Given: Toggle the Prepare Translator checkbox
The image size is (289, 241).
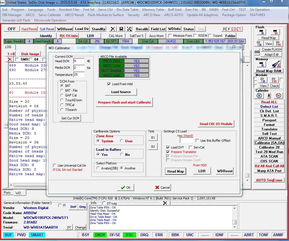Looking at the screenshot, I should pos(168,152).
